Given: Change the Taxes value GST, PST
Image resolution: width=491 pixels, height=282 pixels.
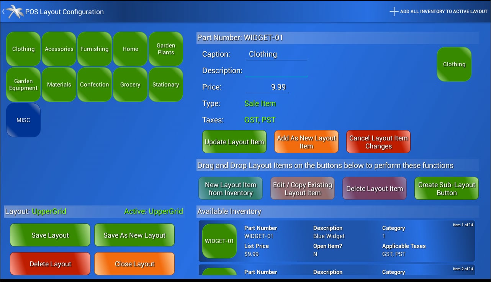Looking at the screenshot, I should (x=260, y=120).
